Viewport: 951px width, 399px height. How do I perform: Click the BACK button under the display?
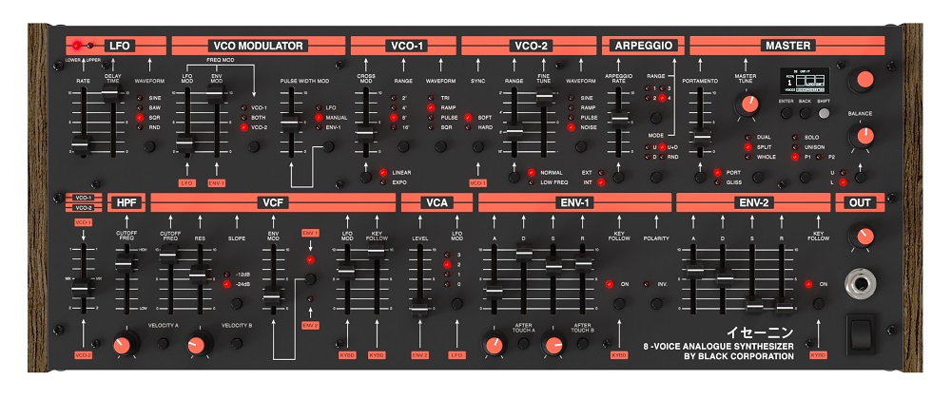pos(805,113)
